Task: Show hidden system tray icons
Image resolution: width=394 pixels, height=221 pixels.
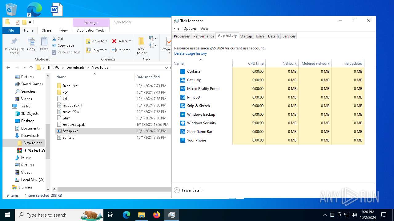Action: 324,215
